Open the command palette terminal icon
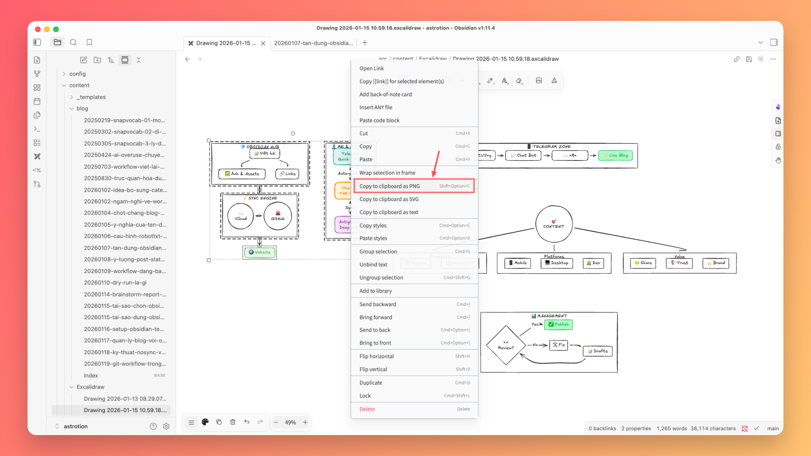The width and height of the screenshot is (811, 456). [x=37, y=129]
